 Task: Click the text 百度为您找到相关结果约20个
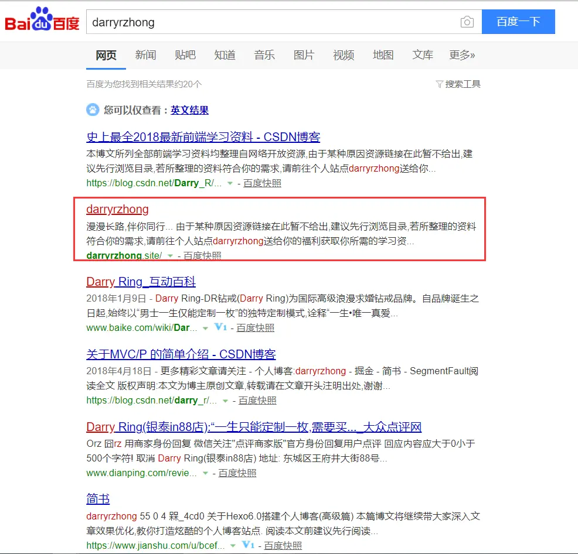pos(144,84)
